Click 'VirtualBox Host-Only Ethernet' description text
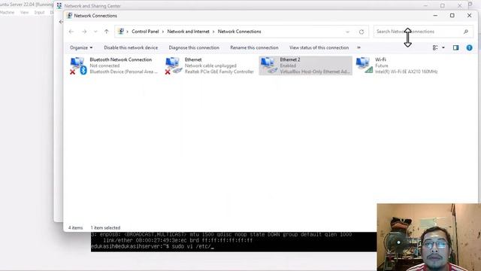The height and width of the screenshot is (271, 481). point(314,72)
